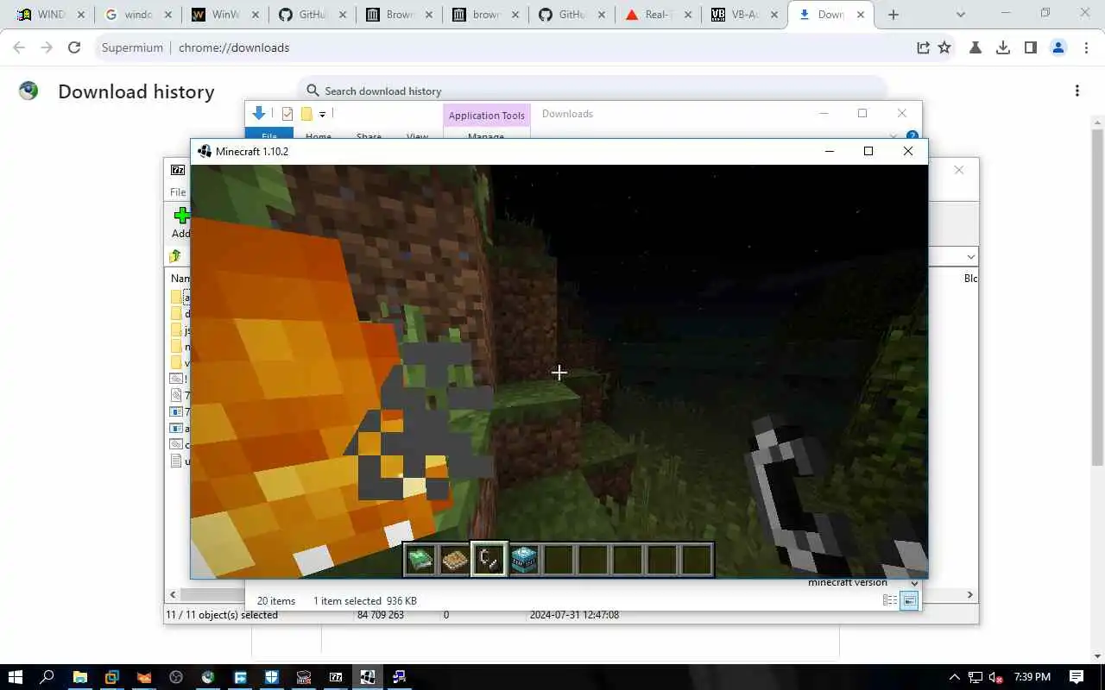The height and width of the screenshot is (690, 1105).
Task: Click the 7-Zip up-folder icon
Action: pyautogui.click(x=175, y=256)
